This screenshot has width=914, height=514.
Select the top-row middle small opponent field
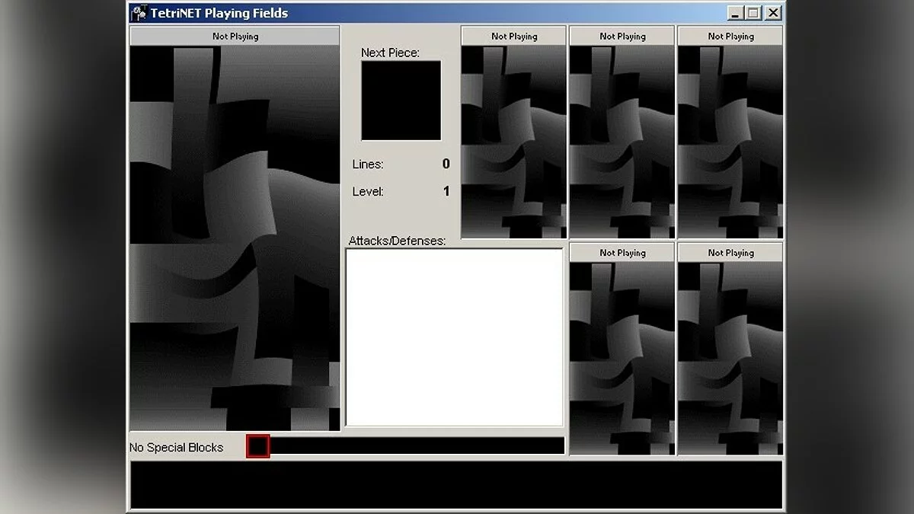tap(622, 142)
